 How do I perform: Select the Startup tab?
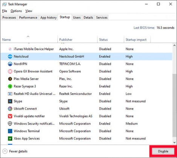pyautogui.click(x=65, y=17)
